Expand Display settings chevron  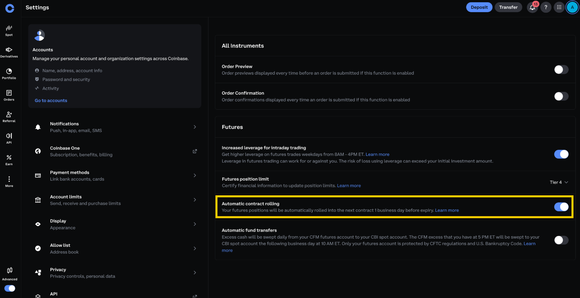(x=195, y=224)
